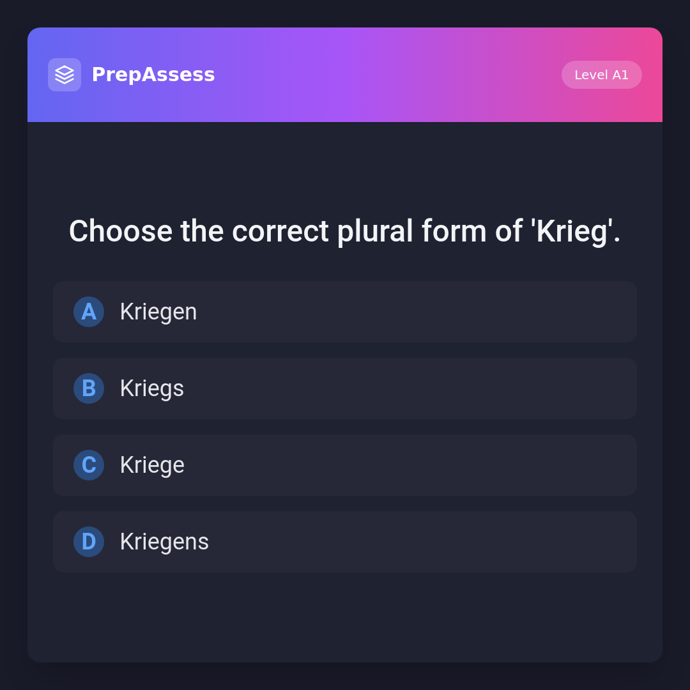690x690 pixels.
Task: Click the word 'Kriegs' label text
Action: point(152,388)
